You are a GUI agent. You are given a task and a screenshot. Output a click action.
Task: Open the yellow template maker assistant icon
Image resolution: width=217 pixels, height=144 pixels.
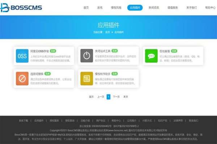[x=86, y=78]
